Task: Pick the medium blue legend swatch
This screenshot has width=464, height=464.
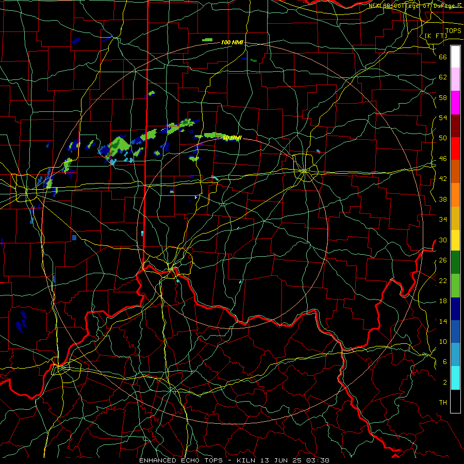Action: 455,332
